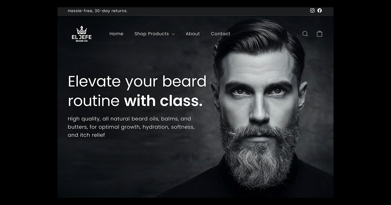Go to the Home page
This screenshot has height=205, width=391.
click(116, 34)
